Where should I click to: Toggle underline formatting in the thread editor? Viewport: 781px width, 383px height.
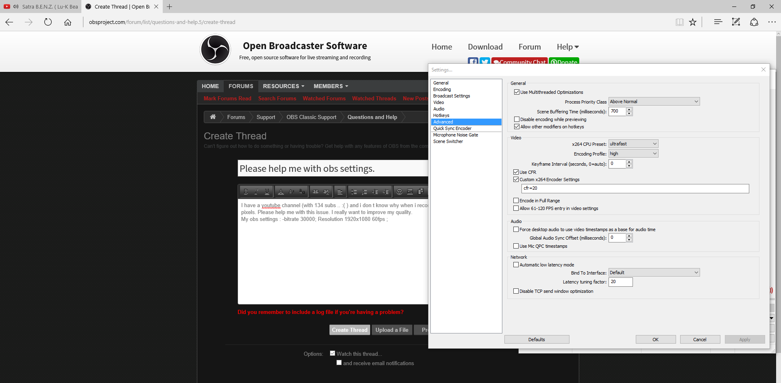[267, 192]
